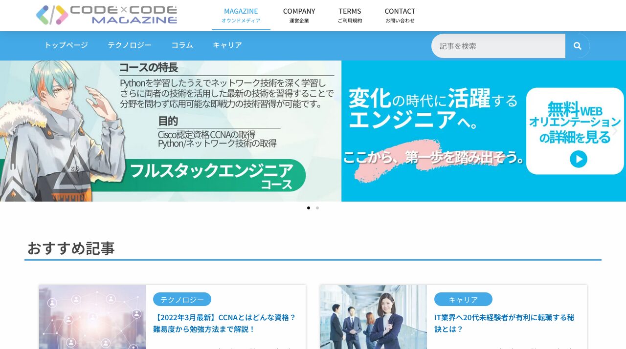Click the play icon on the orientation banner
This screenshot has height=349, width=626.
(x=579, y=159)
